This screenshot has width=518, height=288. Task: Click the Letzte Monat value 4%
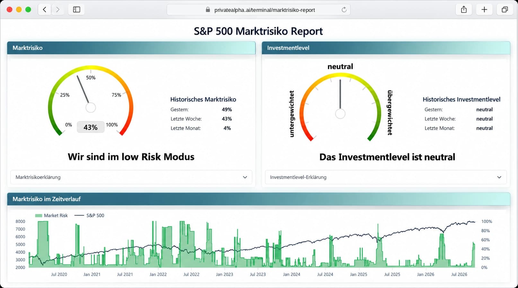(x=227, y=128)
